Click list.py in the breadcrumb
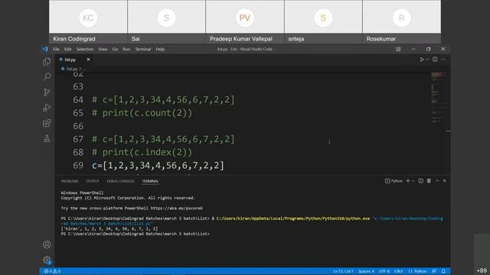The height and width of the screenshot is (275, 490). coord(72,69)
